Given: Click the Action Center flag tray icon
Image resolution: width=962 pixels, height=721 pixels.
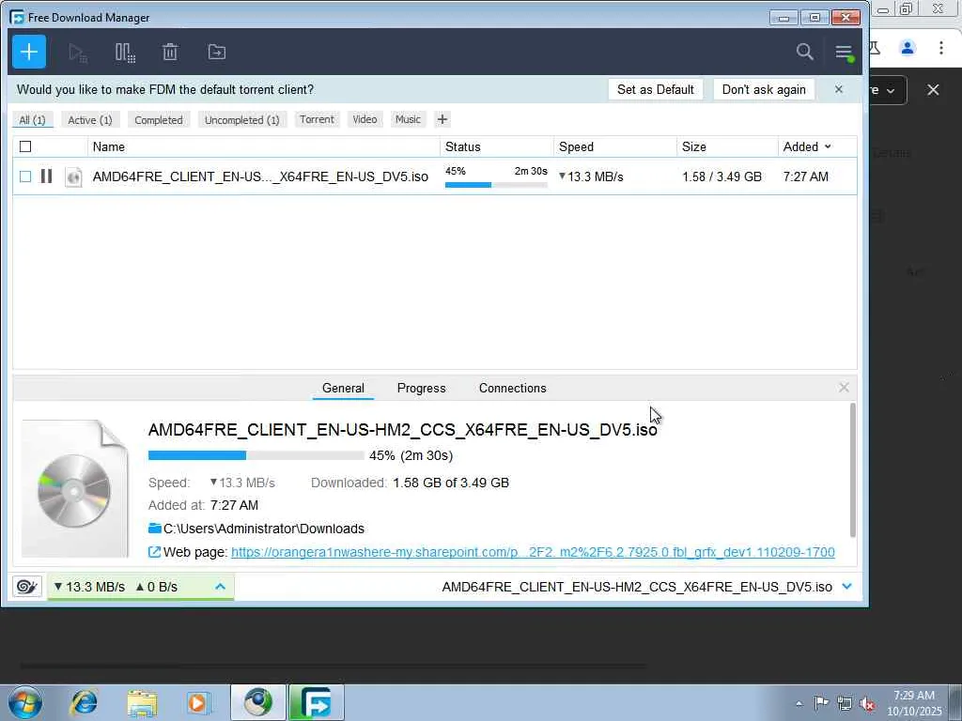Looking at the screenshot, I should [821, 703].
